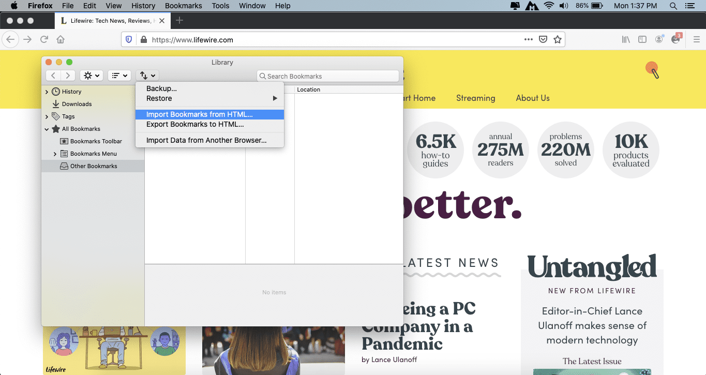Click the Firefox back navigation button
The image size is (706, 375).
point(11,39)
